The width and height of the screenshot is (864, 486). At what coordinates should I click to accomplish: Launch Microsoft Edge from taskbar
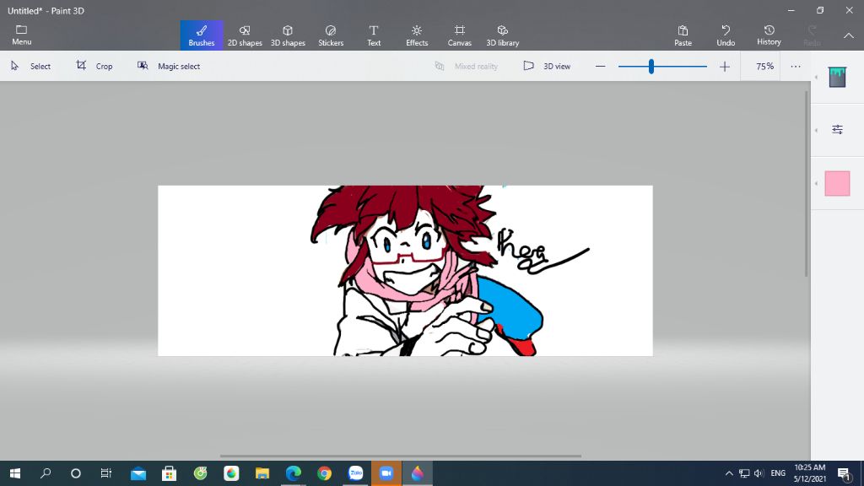click(293, 473)
